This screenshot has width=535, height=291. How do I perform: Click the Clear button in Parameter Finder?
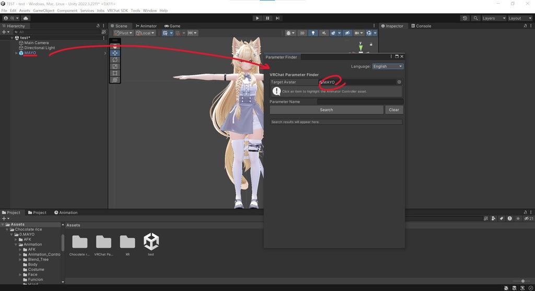(x=394, y=110)
